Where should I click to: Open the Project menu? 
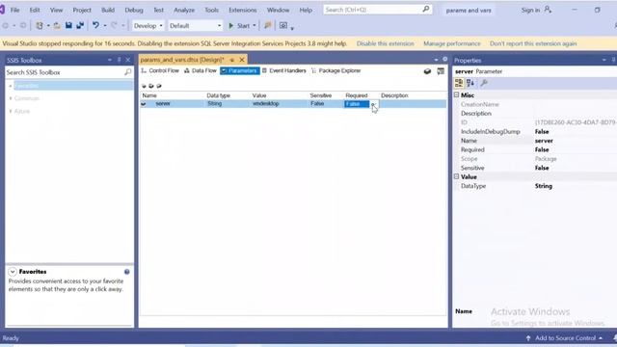82,10
